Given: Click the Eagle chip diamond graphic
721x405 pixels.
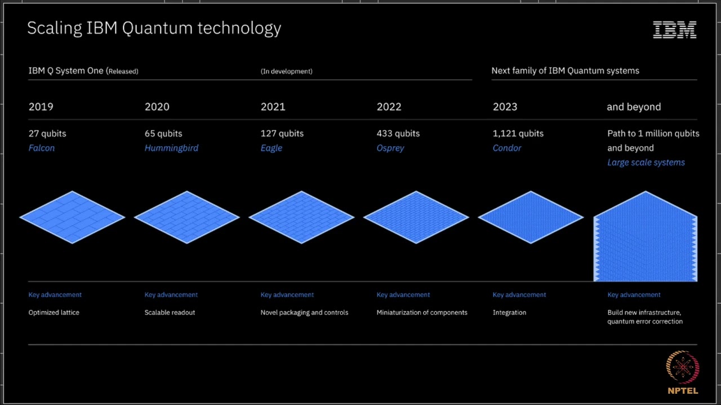Looking at the screenshot, I should click(x=301, y=217).
